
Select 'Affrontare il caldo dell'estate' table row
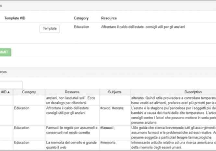coord(67,110)
